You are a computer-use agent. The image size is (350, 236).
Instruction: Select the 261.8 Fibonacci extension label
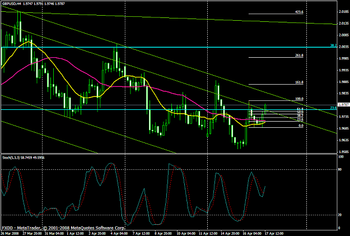299,55
